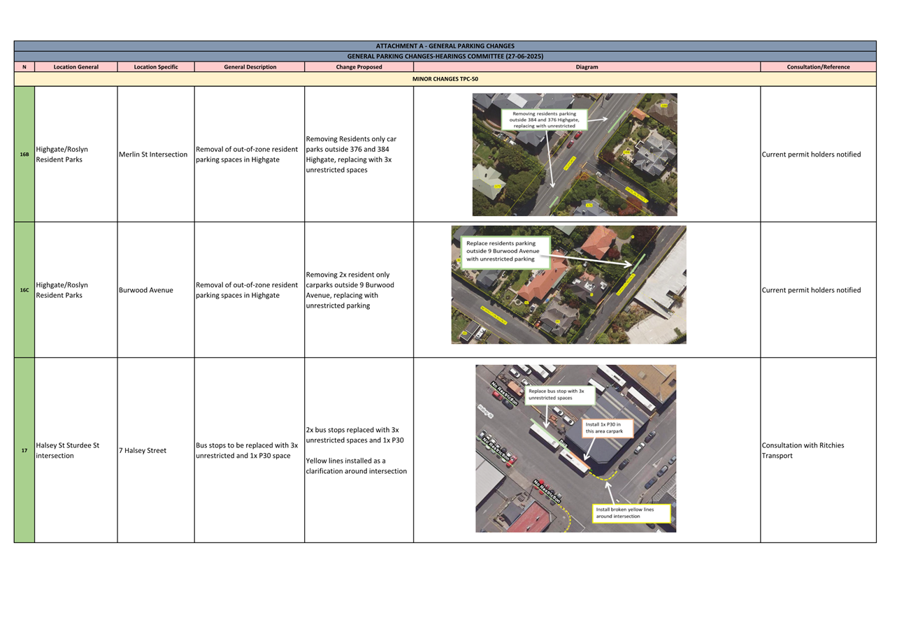Open the Highgate Merlin St aerial diagram
The image size is (897, 634).
coord(575,154)
